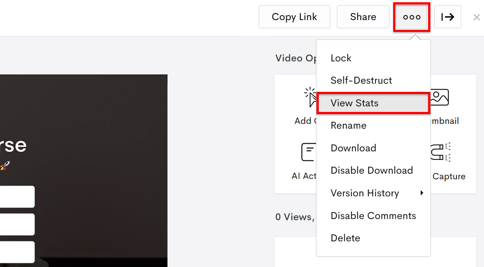Screen dimensions: 484x267
Task: Open the Share dialog
Action: [363, 17]
